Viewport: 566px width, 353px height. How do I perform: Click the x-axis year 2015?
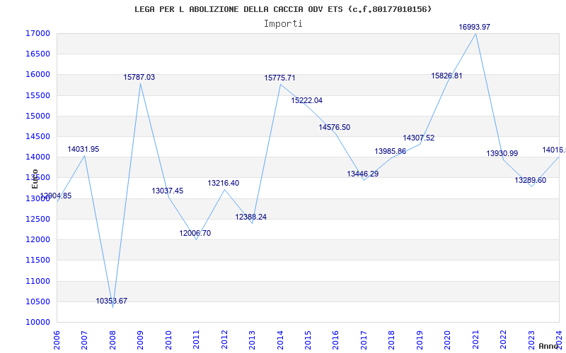(308, 340)
